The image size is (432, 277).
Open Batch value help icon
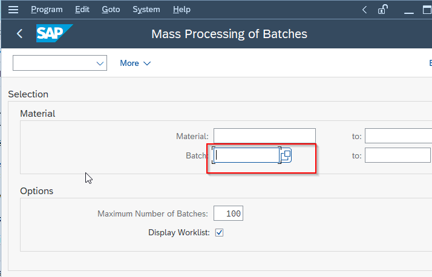pyautogui.click(x=286, y=155)
